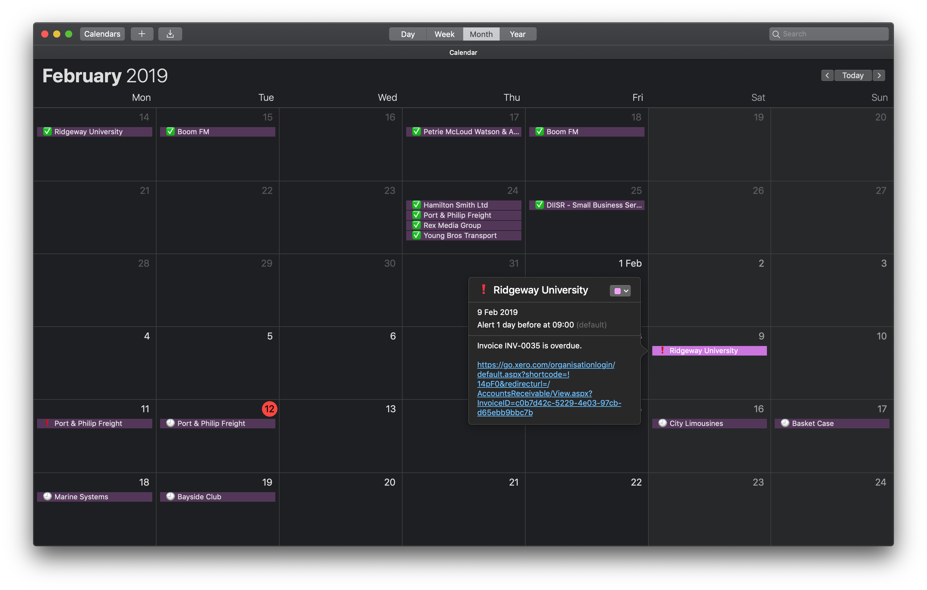Click the inbox download tray icon
927x590 pixels.
tap(170, 34)
